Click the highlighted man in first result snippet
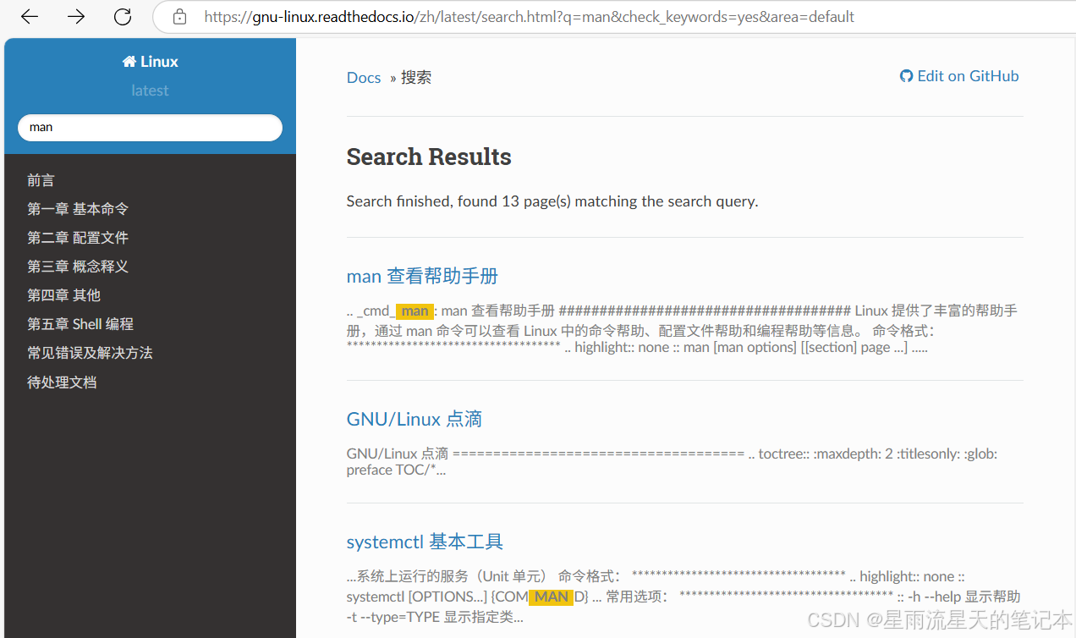 click(x=414, y=311)
